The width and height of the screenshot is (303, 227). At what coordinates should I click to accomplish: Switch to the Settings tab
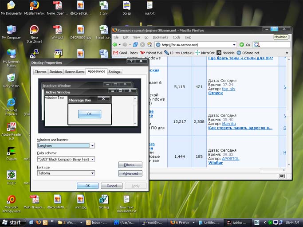coord(114,72)
